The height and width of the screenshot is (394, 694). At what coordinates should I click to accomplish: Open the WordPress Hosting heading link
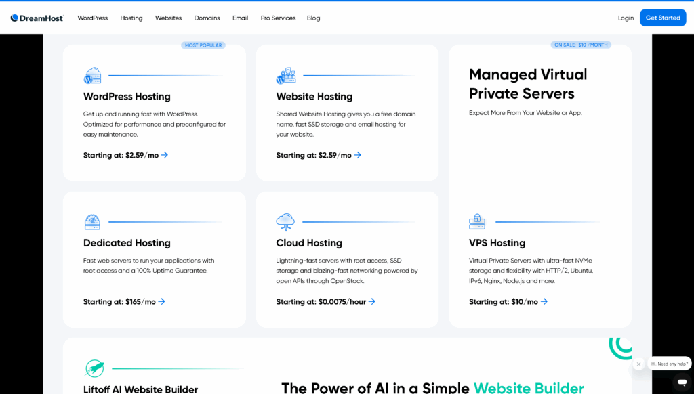(x=127, y=96)
